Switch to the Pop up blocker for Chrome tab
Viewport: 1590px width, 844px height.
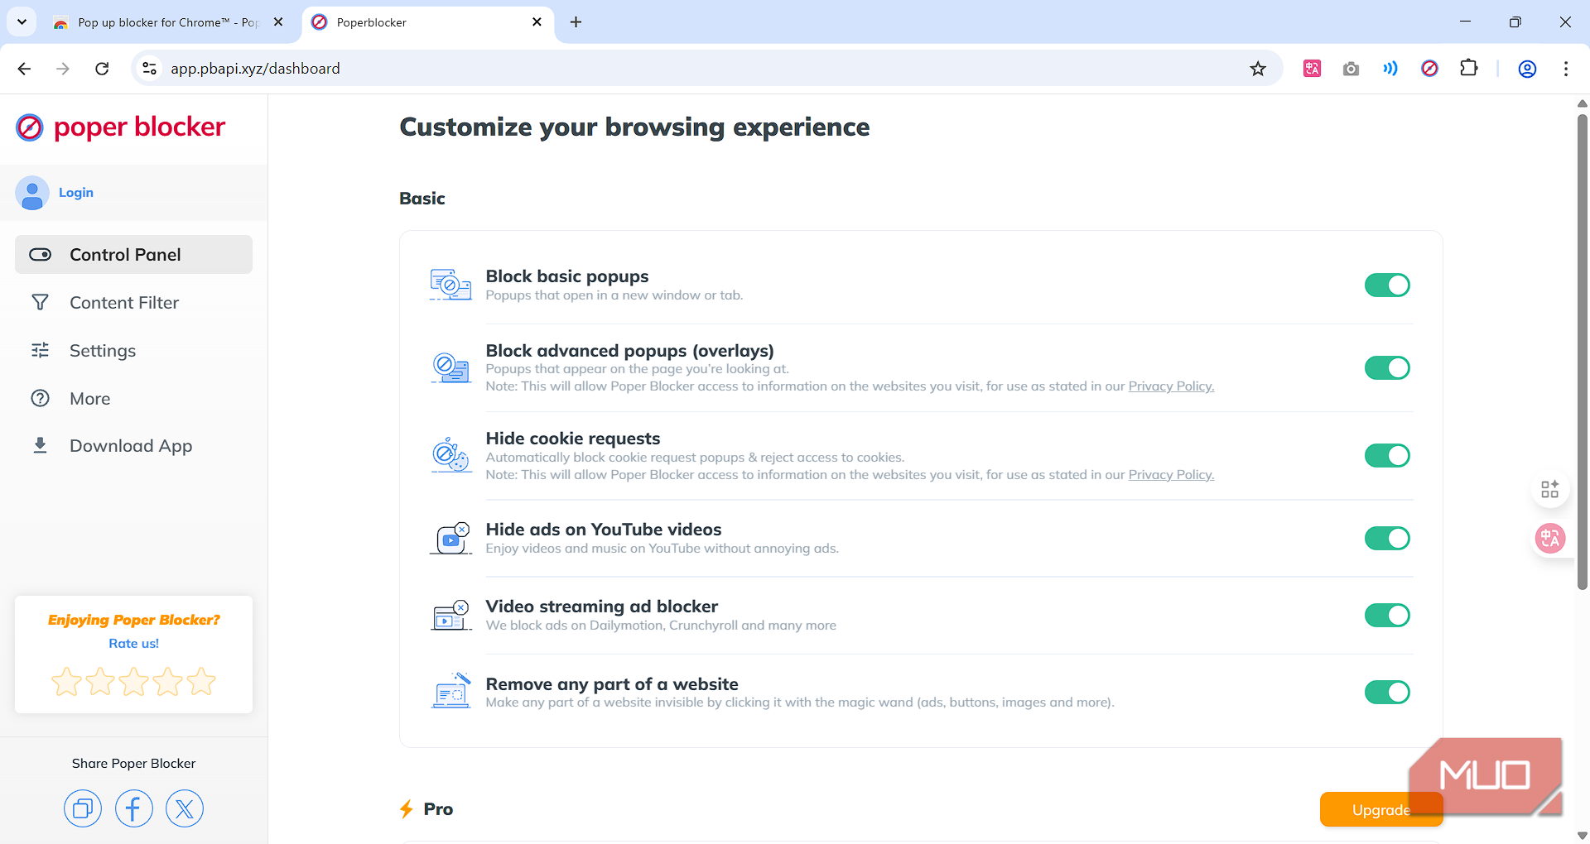coord(168,22)
